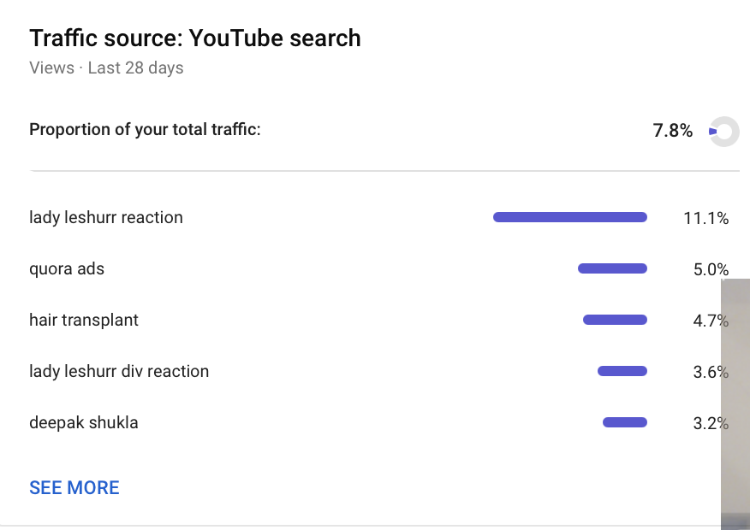This screenshot has width=750, height=530.
Task: Open the SEE MORE link
Action: pos(74,487)
